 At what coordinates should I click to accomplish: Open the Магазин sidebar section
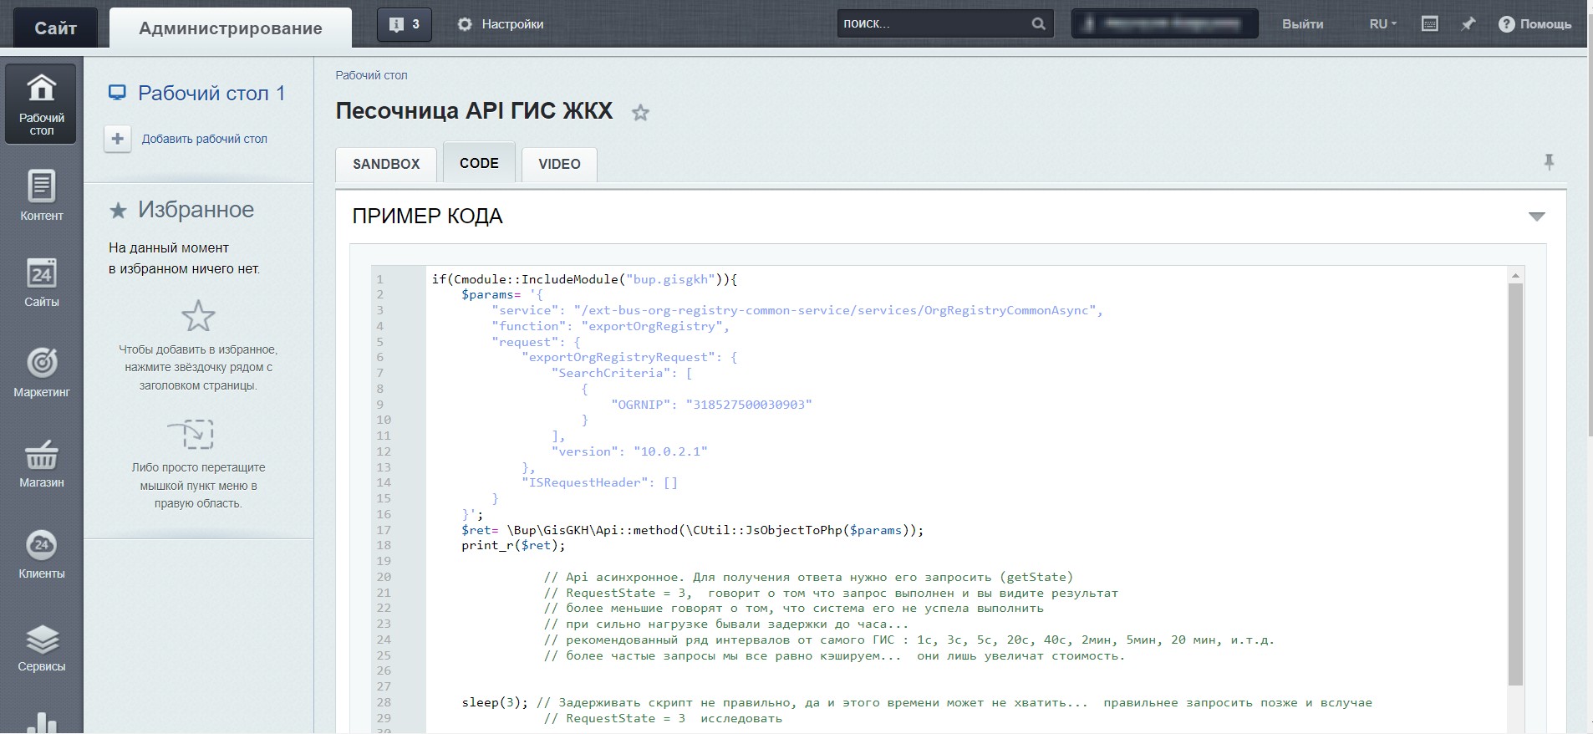41,464
